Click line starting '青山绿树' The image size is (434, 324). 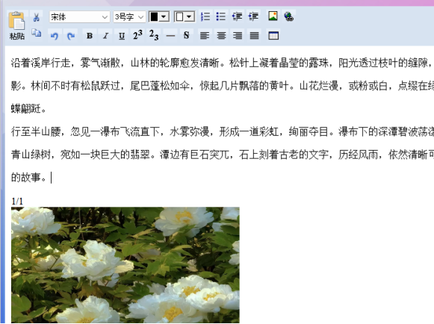pyautogui.click(x=223, y=155)
